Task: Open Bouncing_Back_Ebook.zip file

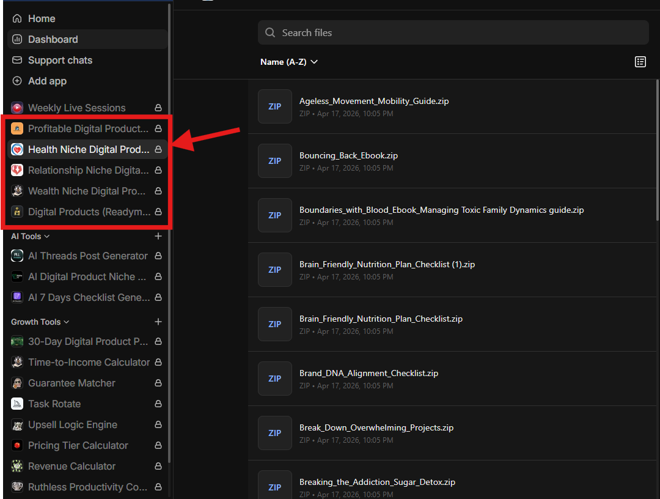Action: coord(452,161)
